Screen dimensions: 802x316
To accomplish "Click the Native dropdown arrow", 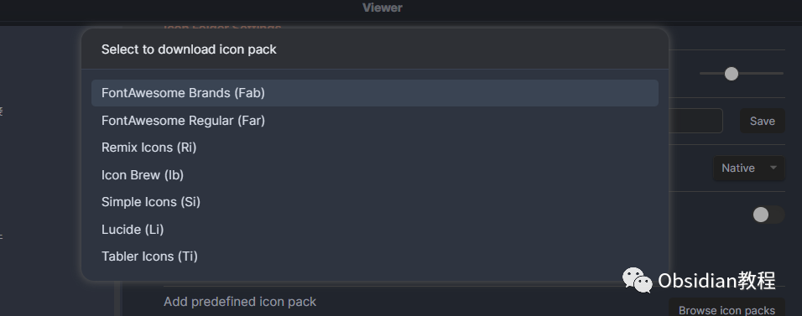I will [x=773, y=168].
